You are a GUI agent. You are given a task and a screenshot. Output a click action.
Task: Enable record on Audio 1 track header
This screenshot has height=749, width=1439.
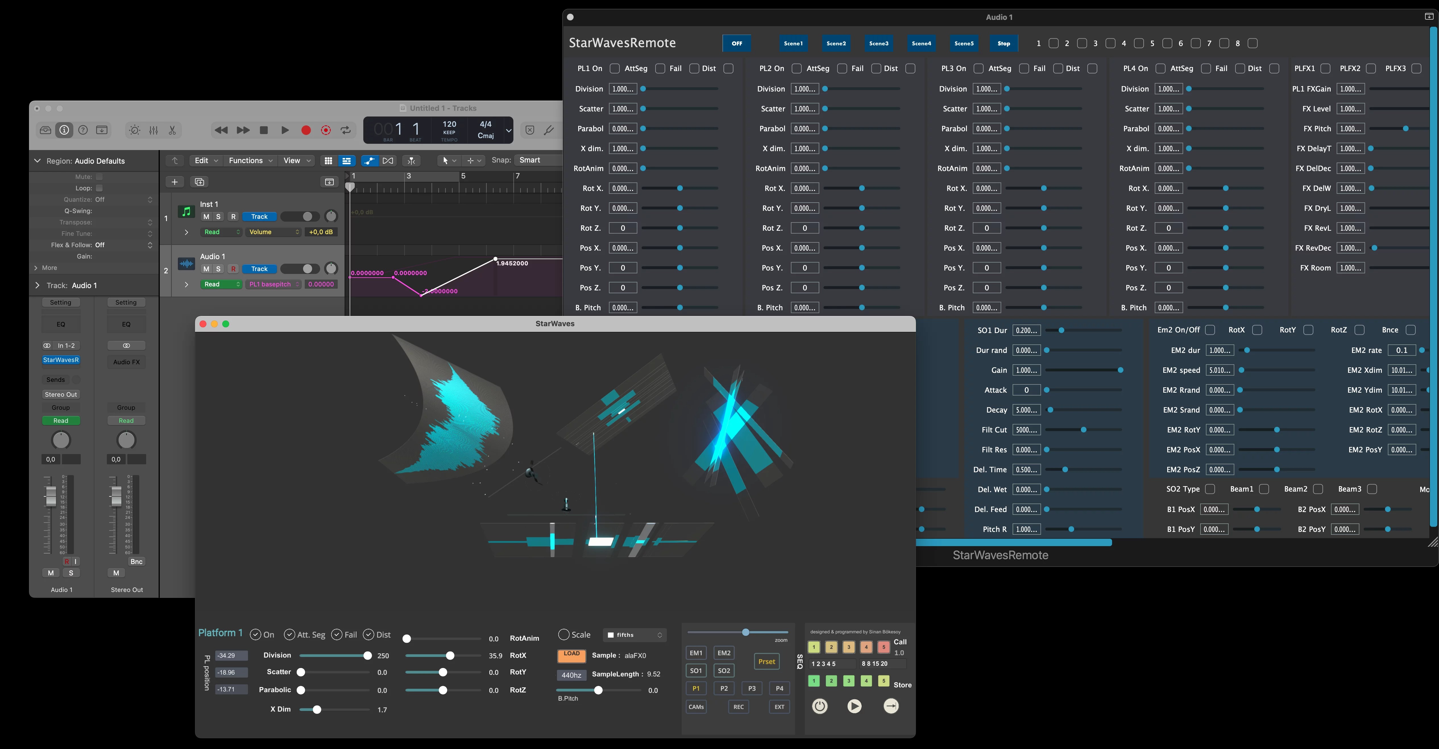pos(233,269)
